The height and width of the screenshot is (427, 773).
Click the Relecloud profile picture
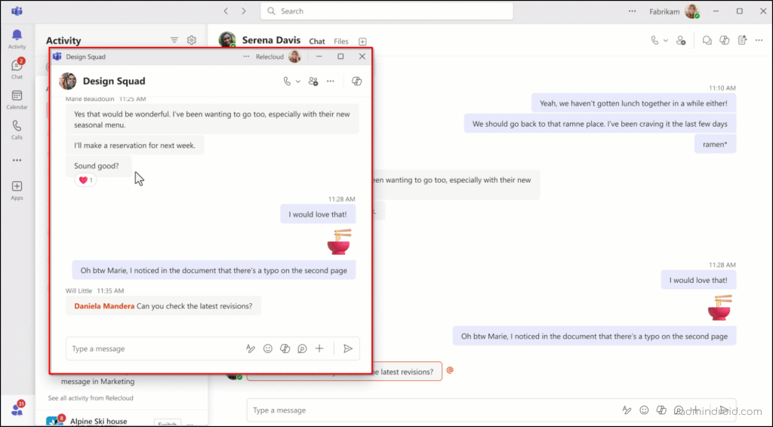pyautogui.click(x=294, y=57)
